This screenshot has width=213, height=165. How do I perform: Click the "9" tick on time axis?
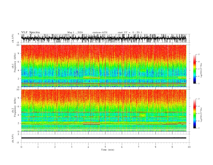pyautogui.click(x=172, y=147)
